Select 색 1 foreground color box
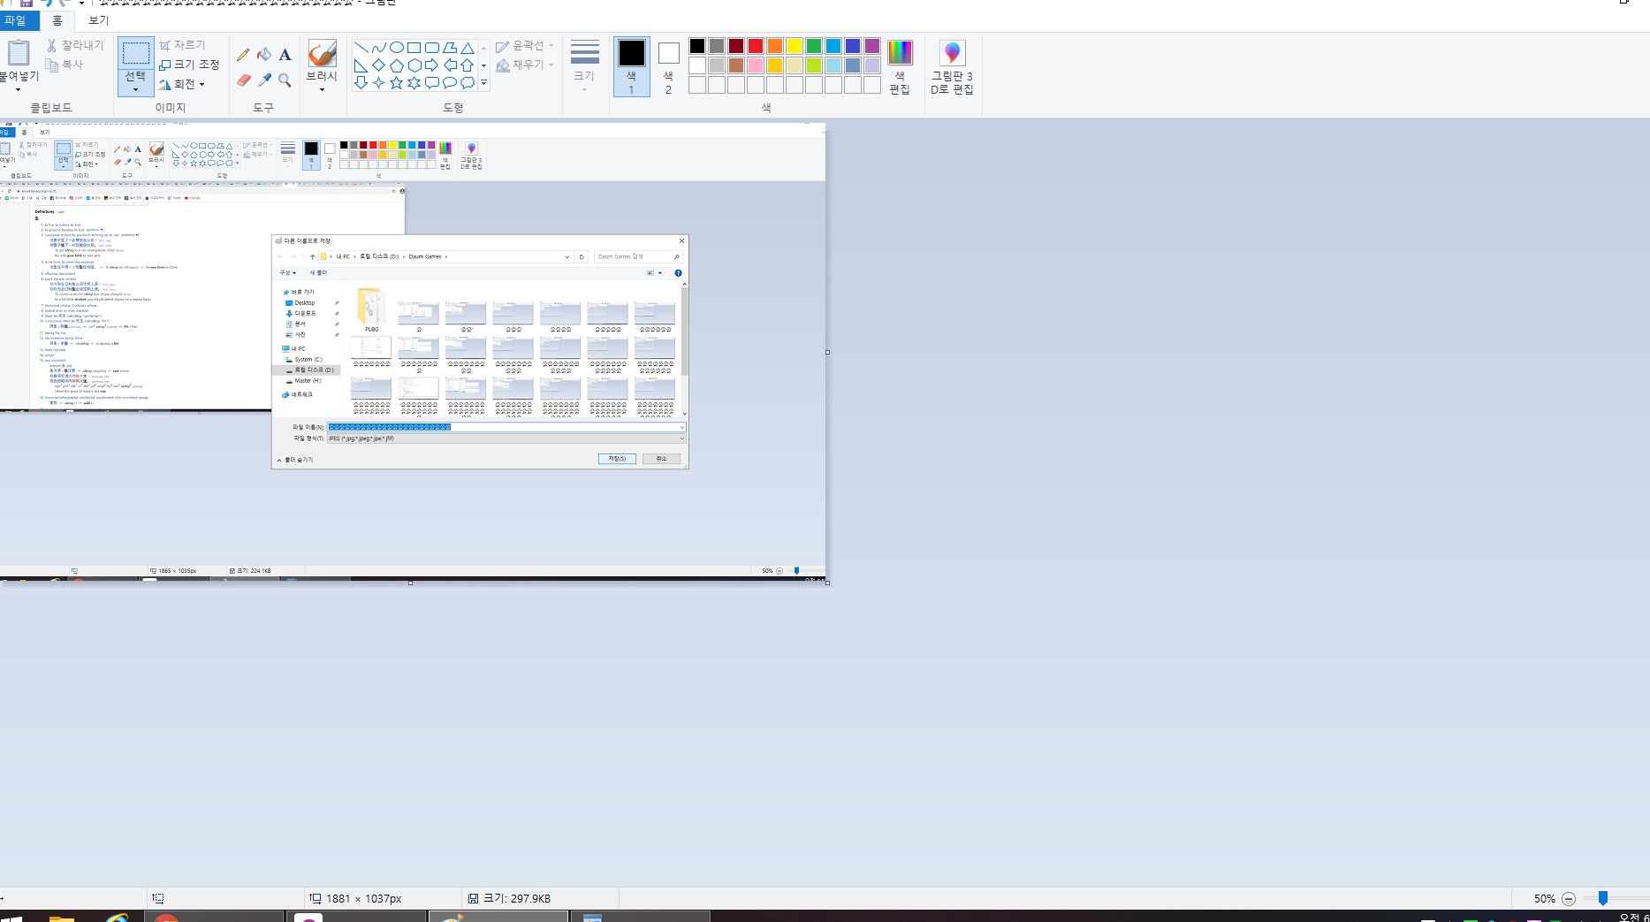The image size is (1650, 922). [x=631, y=66]
